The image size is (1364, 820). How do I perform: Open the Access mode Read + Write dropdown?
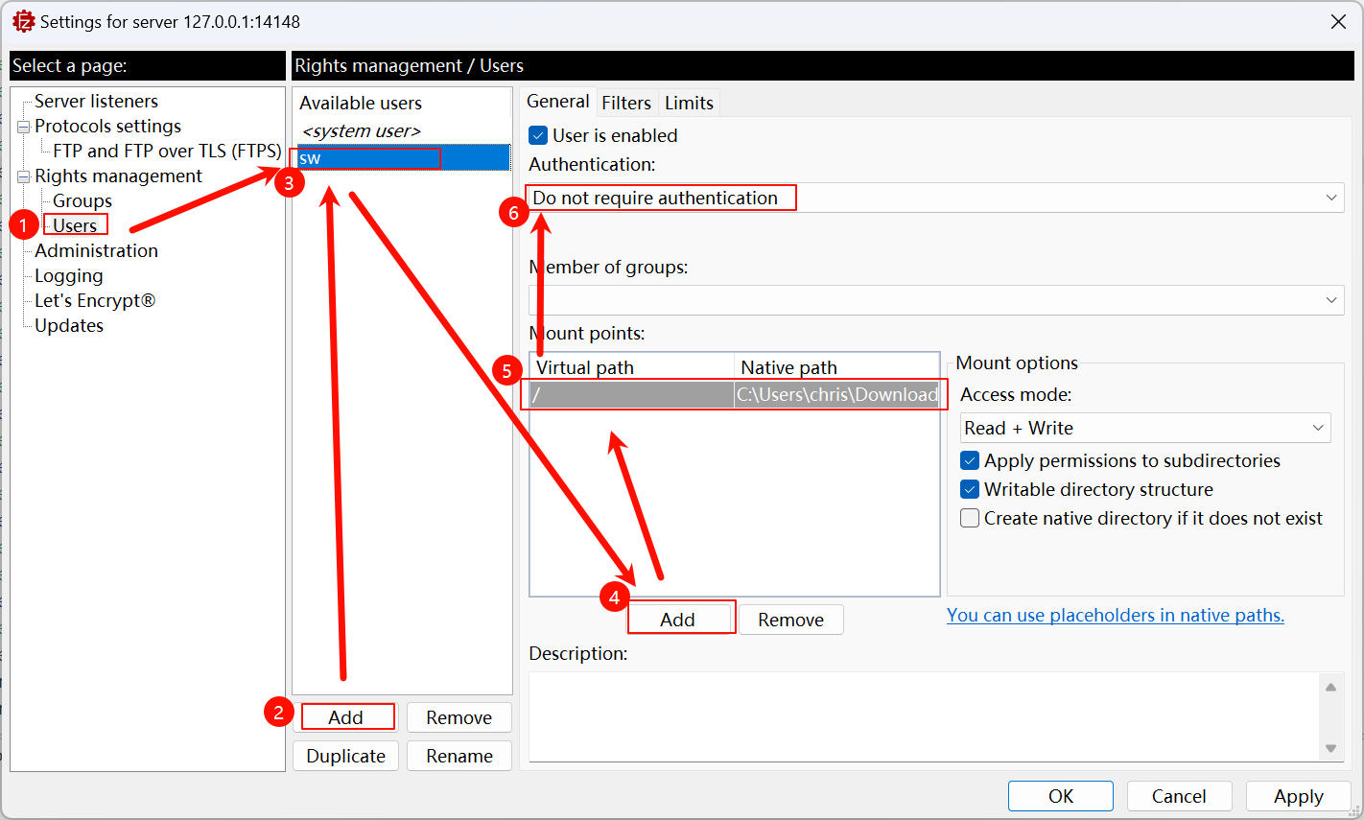[1145, 428]
